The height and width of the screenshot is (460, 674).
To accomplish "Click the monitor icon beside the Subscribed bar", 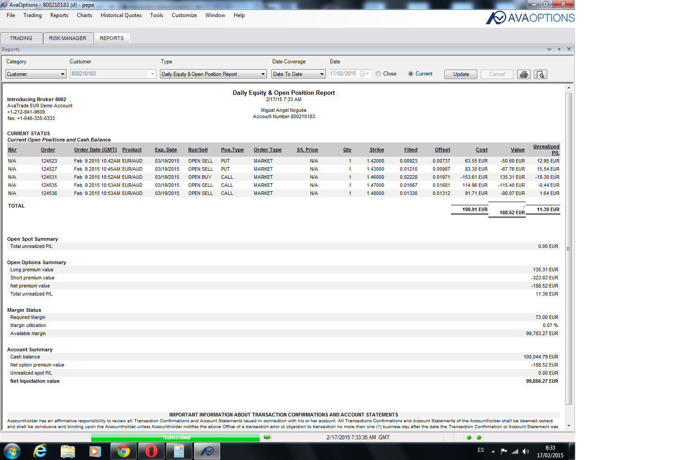I will 267,437.
